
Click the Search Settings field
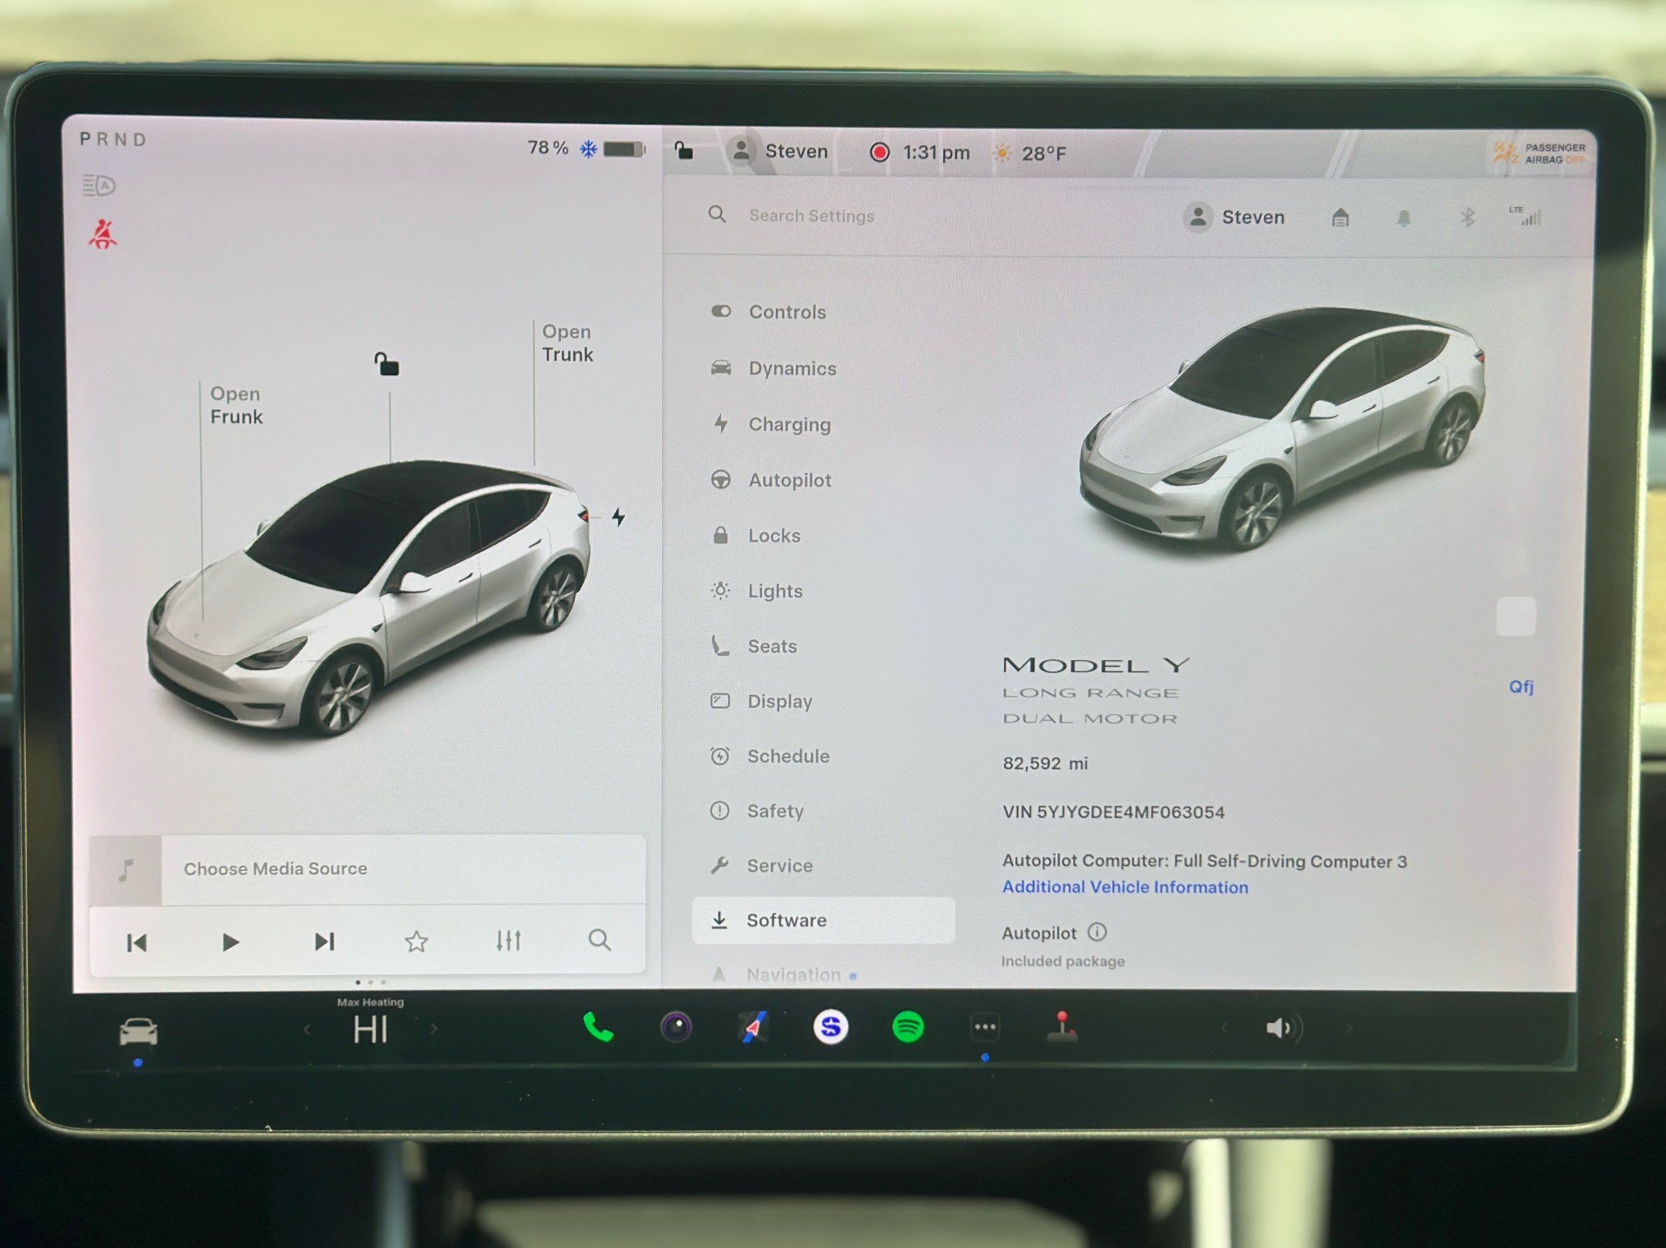point(811,216)
